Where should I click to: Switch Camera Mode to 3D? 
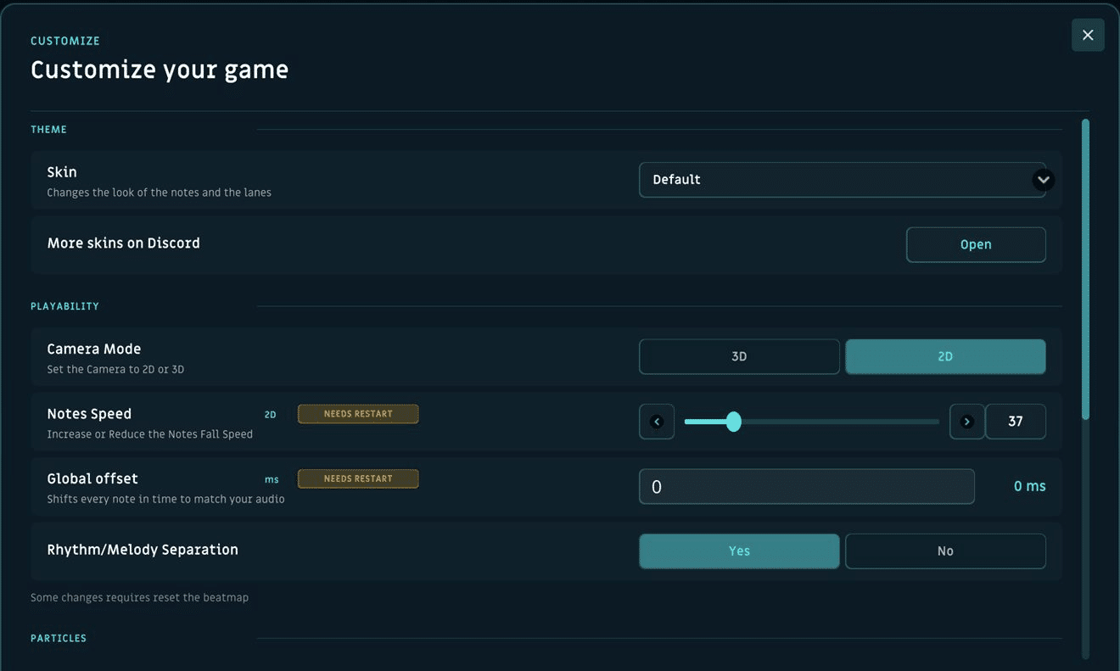(x=739, y=356)
